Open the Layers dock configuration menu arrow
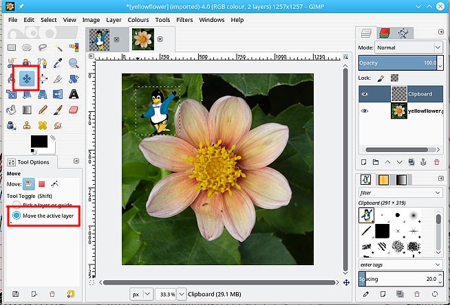 [x=441, y=32]
